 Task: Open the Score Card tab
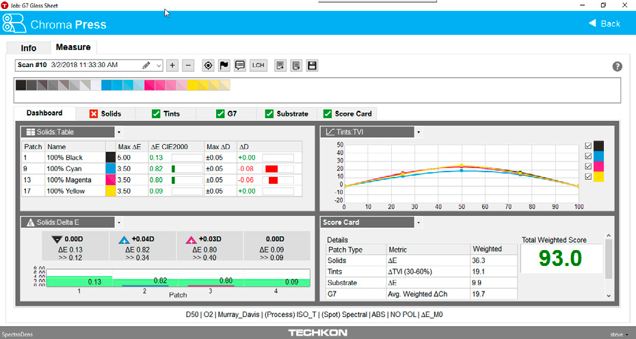347,114
